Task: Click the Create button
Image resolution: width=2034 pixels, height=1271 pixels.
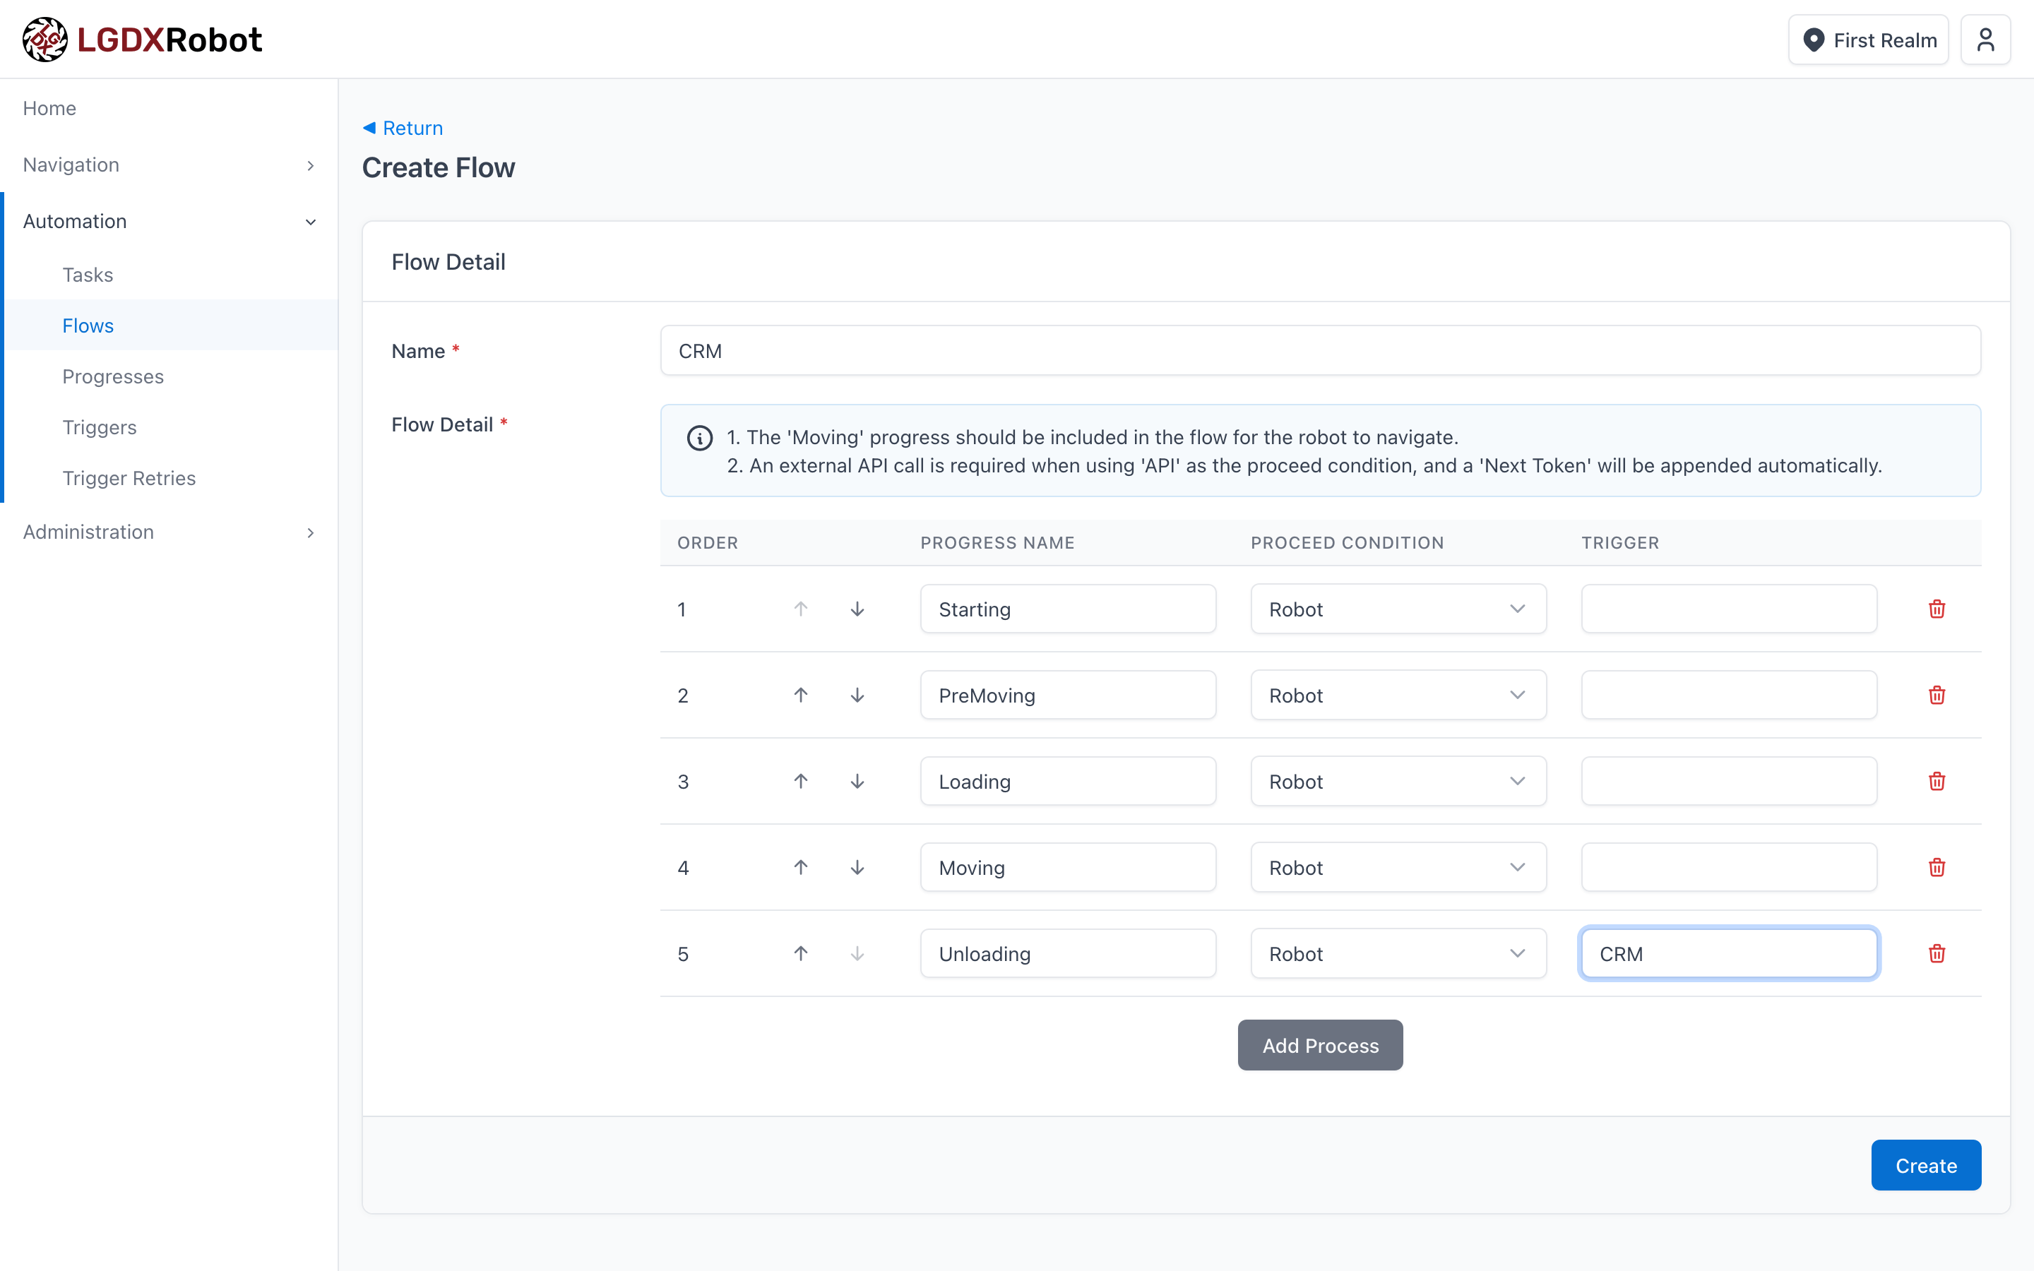Action: [1925, 1165]
